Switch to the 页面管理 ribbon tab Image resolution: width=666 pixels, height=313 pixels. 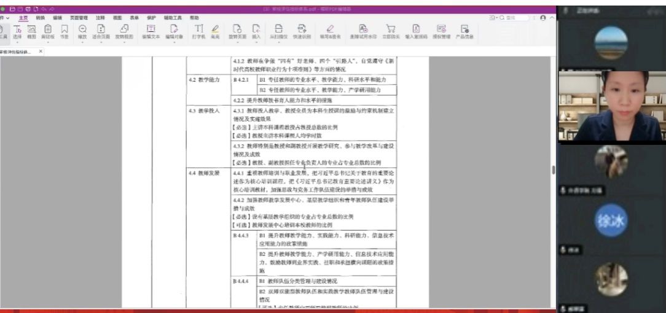[79, 18]
